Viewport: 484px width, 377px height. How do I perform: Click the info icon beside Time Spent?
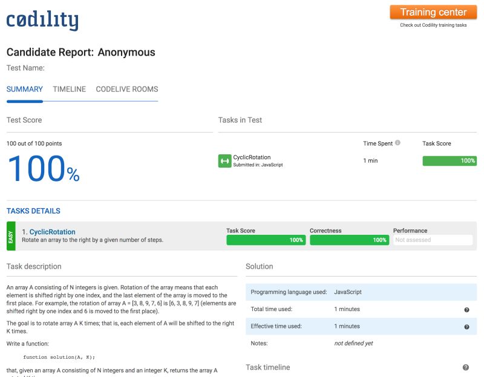pos(397,143)
